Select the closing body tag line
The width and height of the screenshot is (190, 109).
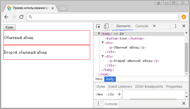[x=107, y=70]
